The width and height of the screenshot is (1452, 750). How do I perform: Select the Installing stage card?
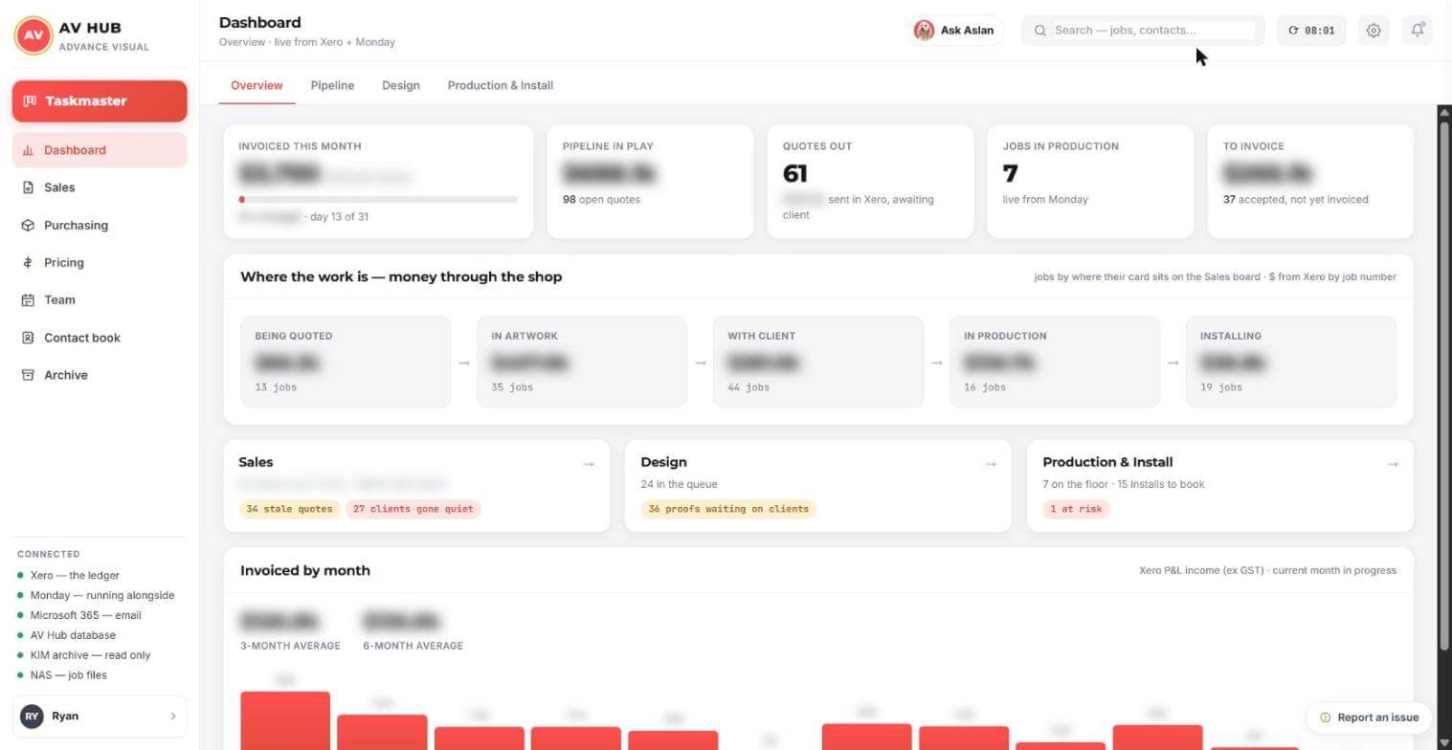pyautogui.click(x=1291, y=362)
